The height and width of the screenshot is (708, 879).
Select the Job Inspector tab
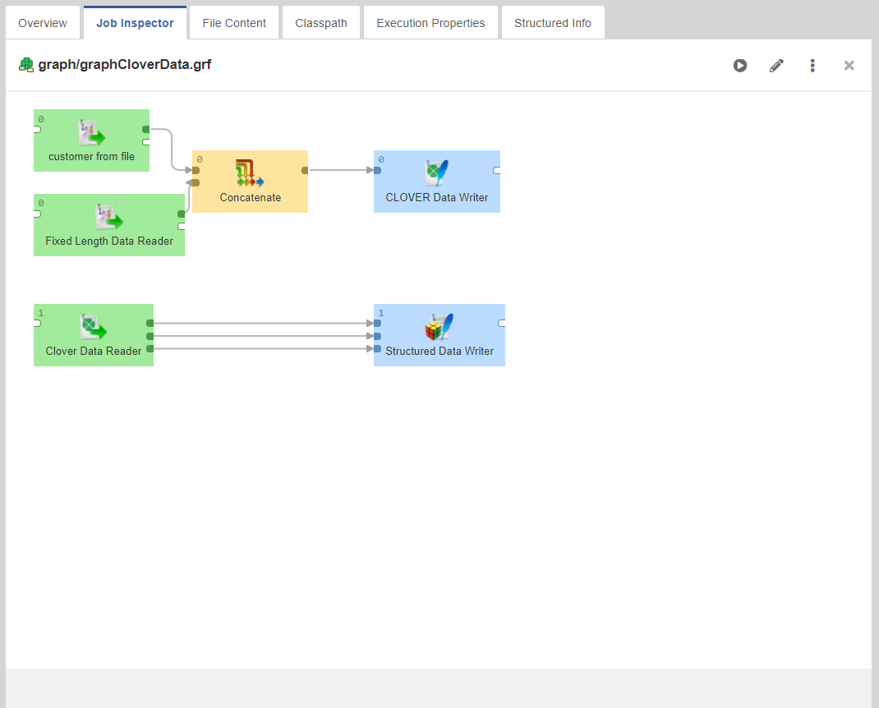[135, 23]
